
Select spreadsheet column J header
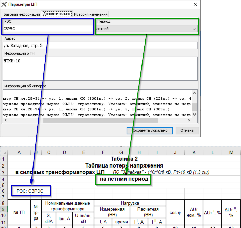175,152
